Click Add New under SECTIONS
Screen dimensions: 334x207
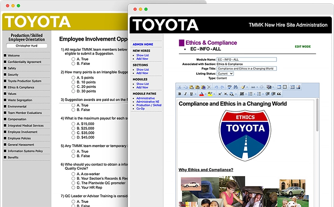(x=142, y=73)
